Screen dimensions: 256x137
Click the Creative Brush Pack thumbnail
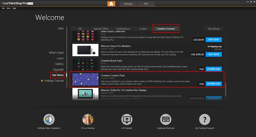click(x=85, y=65)
